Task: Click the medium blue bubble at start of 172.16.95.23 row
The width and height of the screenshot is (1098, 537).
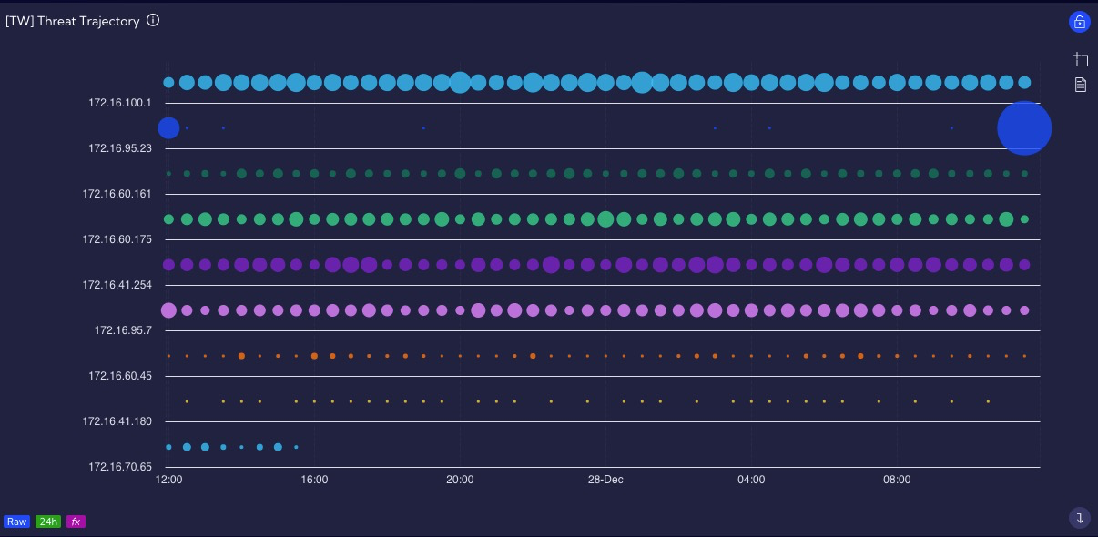Action: (168, 127)
